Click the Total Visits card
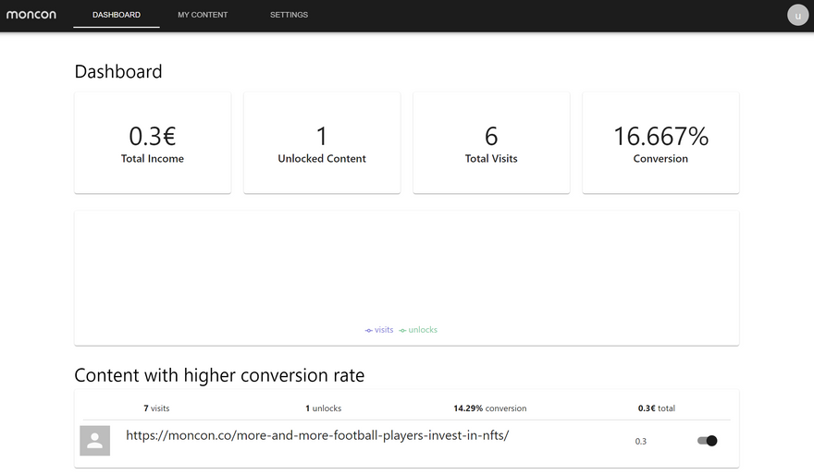Viewport: 814px width, 475px height. pos(491,143)
